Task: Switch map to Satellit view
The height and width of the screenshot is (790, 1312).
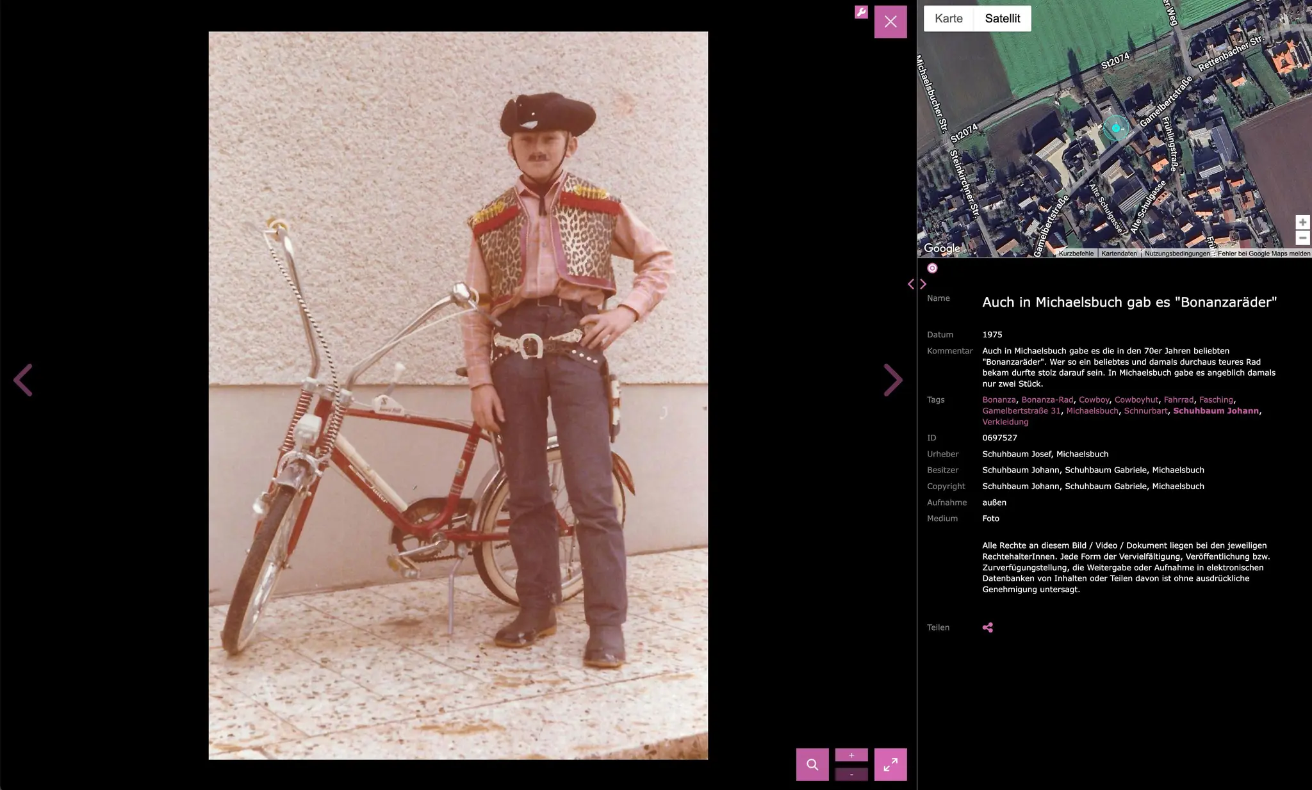Action: pos(1003,19)
